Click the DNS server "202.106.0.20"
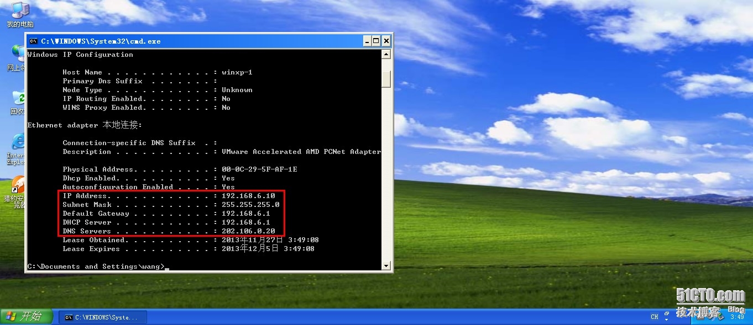The width and height of the screenshot is (753, 325). (248, 231)
